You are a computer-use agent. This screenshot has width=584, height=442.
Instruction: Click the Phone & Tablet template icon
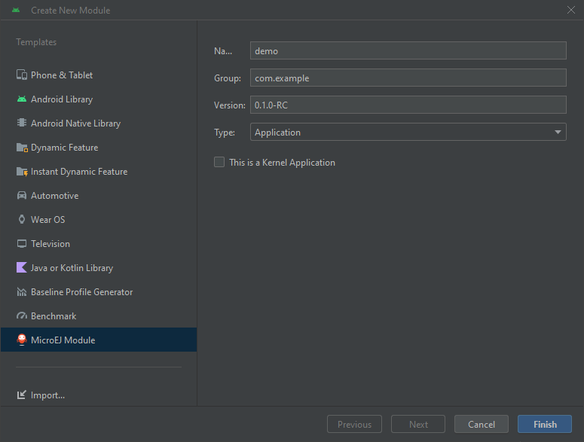[22, 75]
